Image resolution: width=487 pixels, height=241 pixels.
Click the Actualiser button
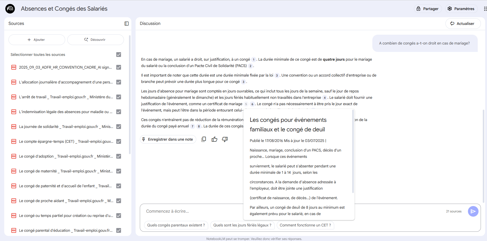click(x=463, y=24)
